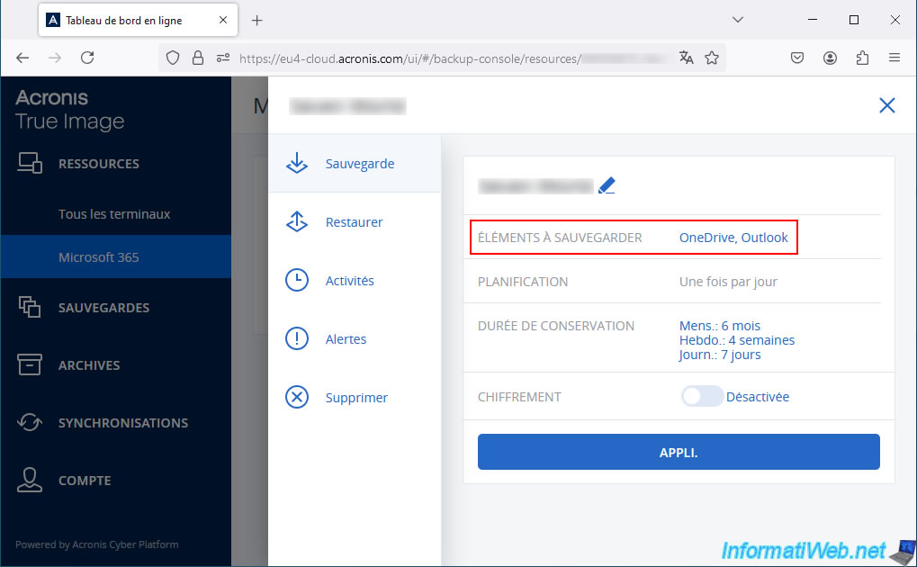Click Powered by Acronis Cyber Platform text
The image size is (917, 567).
click(x=97, y=544)
